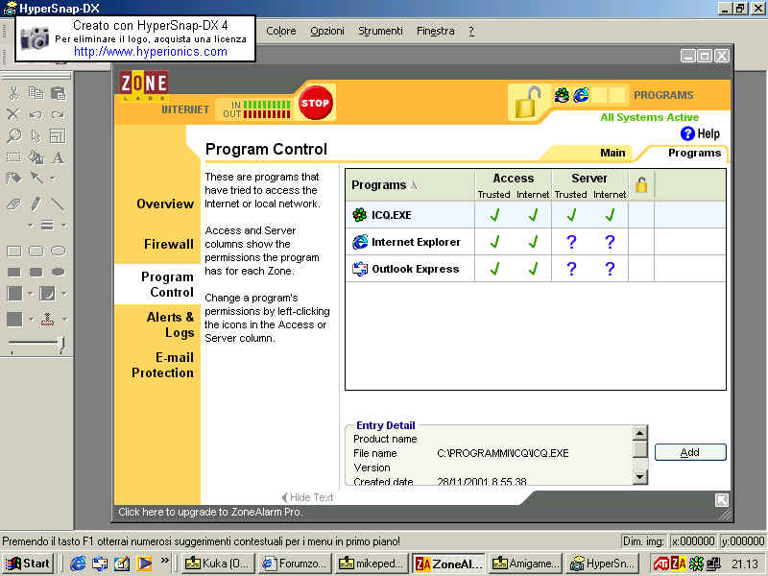This screenshot has height=576, width=768.
Task: Open Help via blue question mark icon
Action: click(687, 133)
